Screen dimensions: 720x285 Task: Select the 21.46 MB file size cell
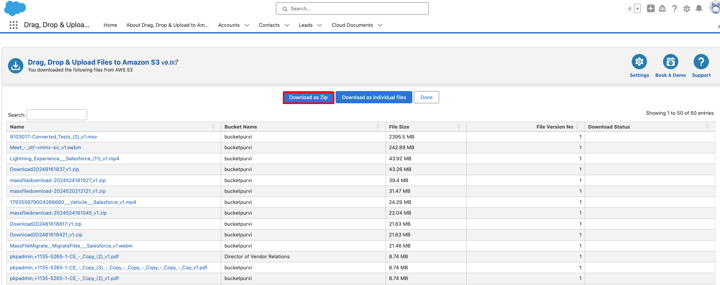pos(426,246)
